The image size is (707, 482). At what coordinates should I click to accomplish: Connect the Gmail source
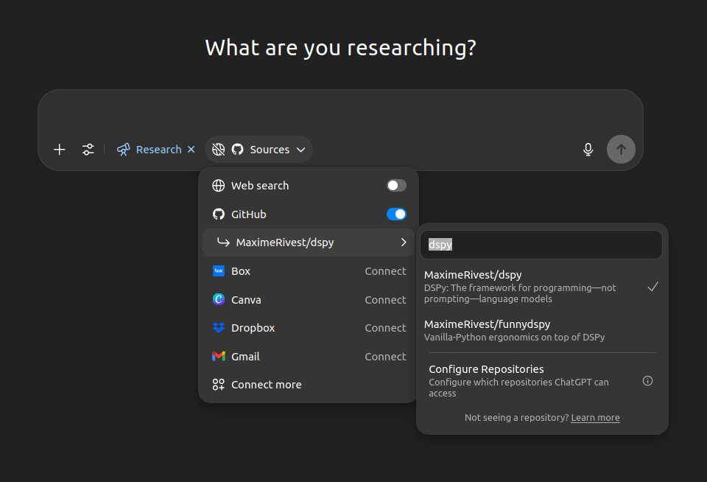[x=385, y=357]
